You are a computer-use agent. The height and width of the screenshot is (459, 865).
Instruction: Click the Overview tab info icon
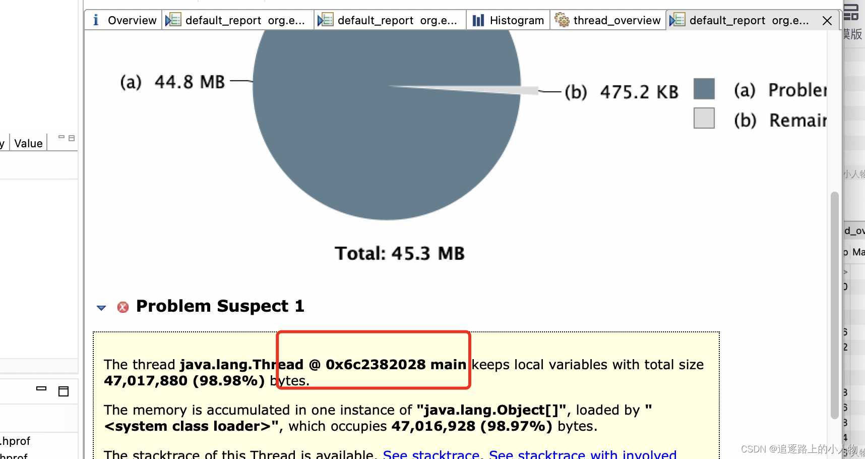tap(96, 20)
